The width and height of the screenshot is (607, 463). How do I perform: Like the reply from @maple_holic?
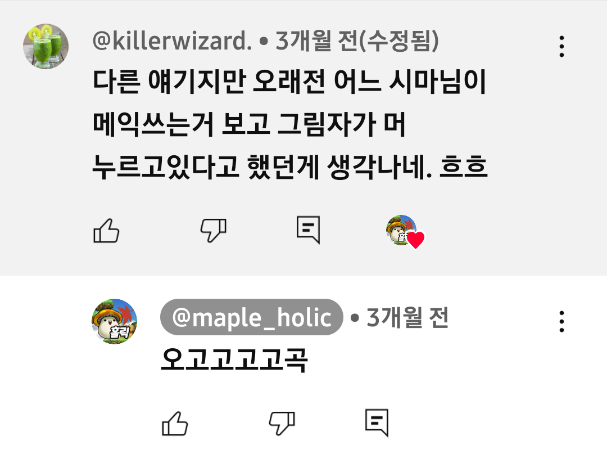click(x=175, y=424)
